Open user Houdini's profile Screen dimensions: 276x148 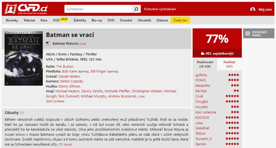[x=201, y=107]
